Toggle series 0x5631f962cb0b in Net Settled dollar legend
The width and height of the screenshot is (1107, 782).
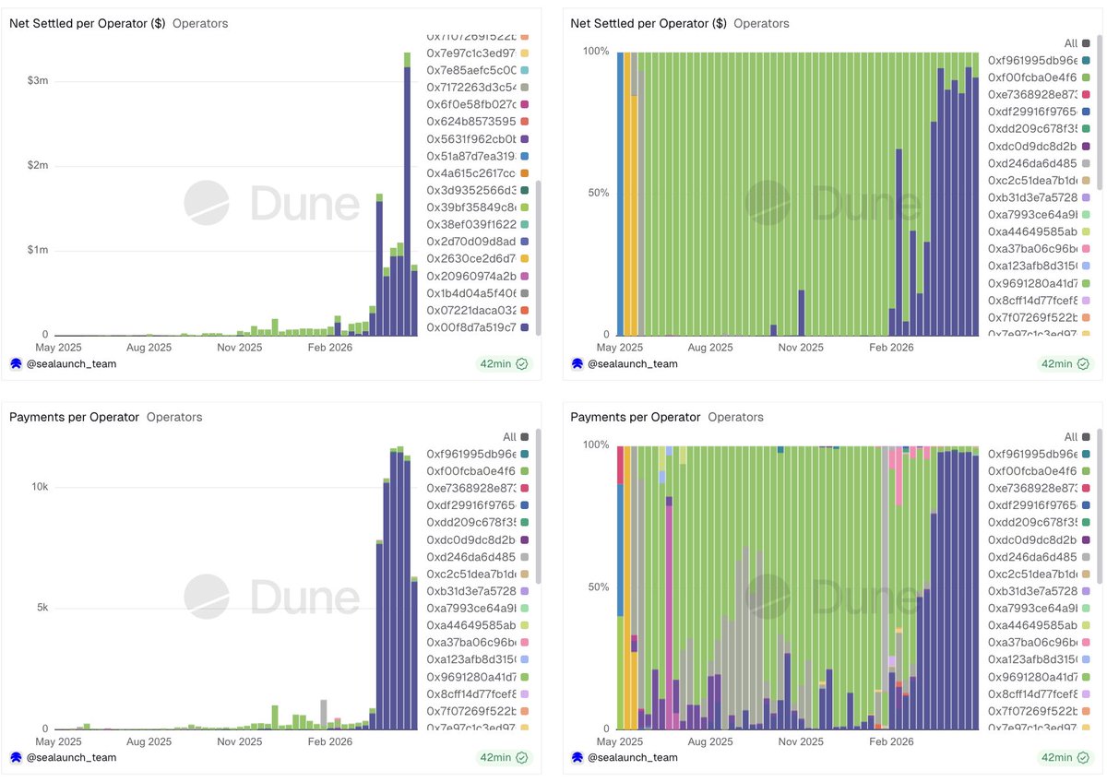[477, 138]
